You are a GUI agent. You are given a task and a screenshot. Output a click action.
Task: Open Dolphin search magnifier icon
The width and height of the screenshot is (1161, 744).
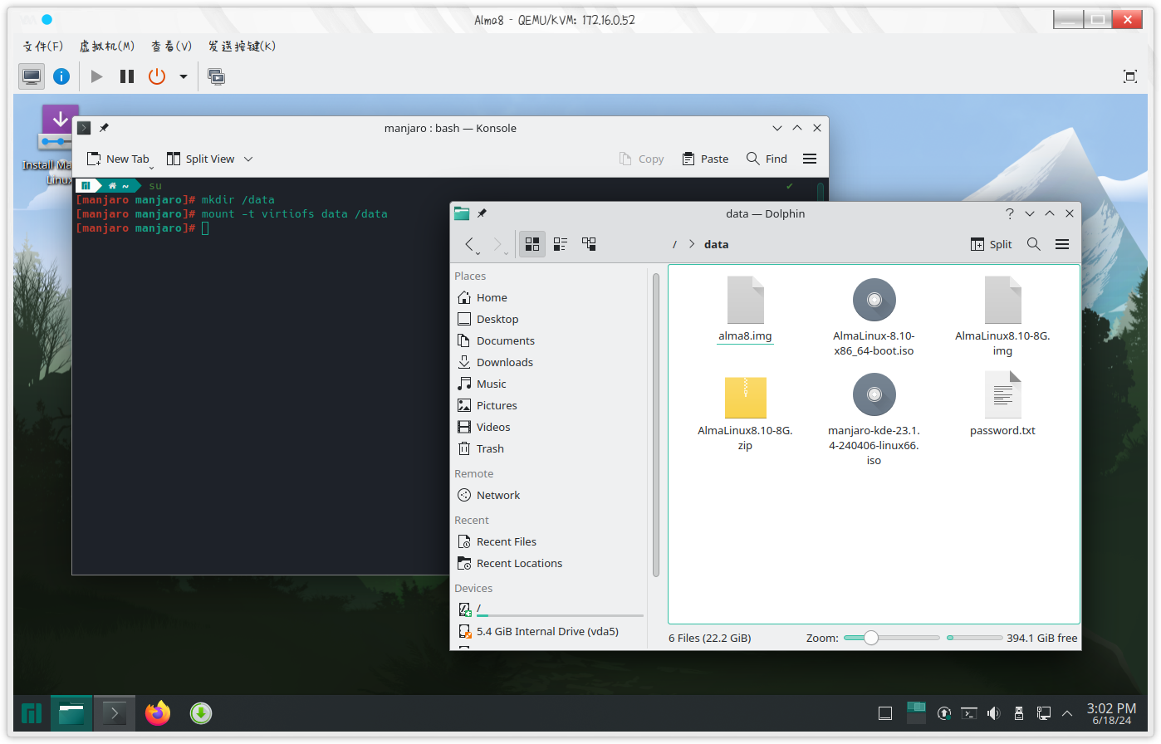point(1034,244)
